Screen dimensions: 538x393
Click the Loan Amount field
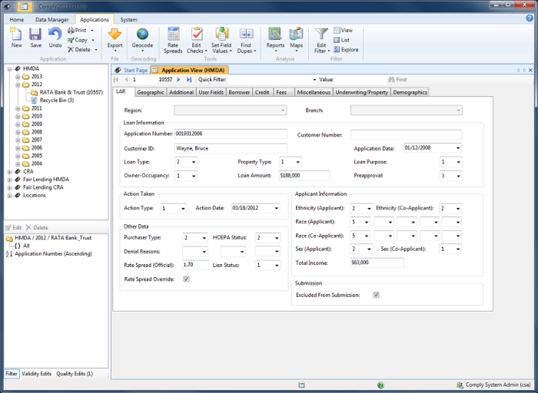[x=304, y=176]
